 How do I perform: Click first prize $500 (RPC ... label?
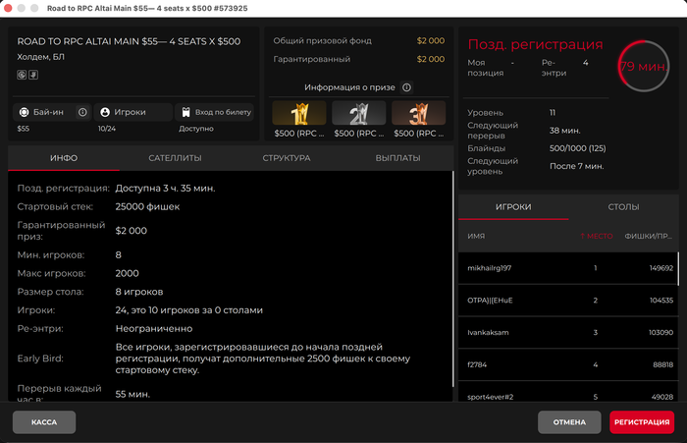pos(299,134)
